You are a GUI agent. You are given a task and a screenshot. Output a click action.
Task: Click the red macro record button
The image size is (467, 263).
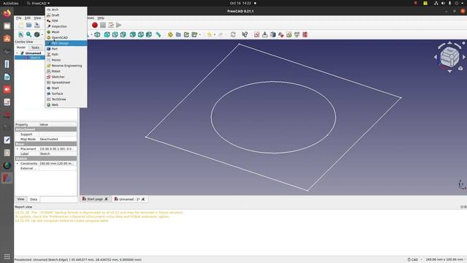(x=95, y=25)
